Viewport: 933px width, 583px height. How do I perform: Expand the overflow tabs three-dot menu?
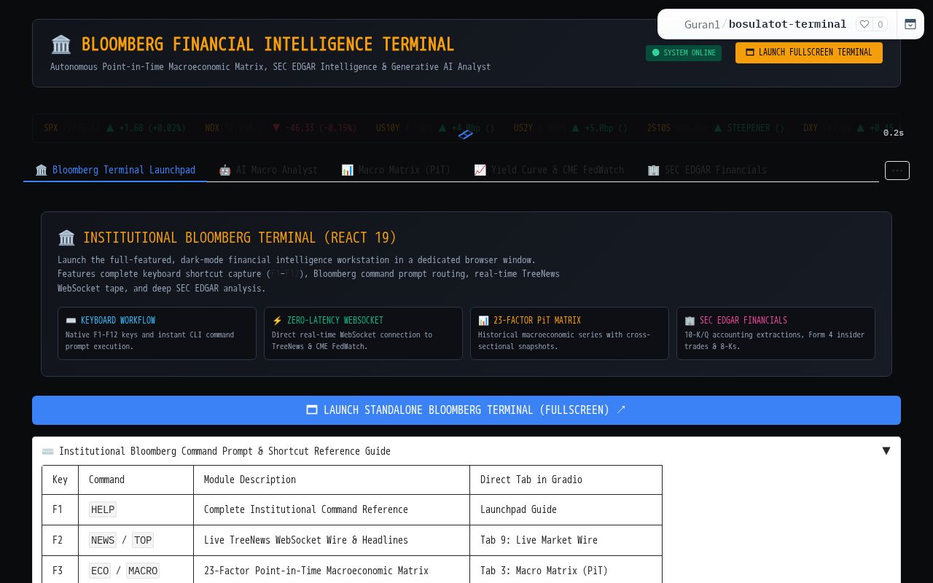(897, 171)
